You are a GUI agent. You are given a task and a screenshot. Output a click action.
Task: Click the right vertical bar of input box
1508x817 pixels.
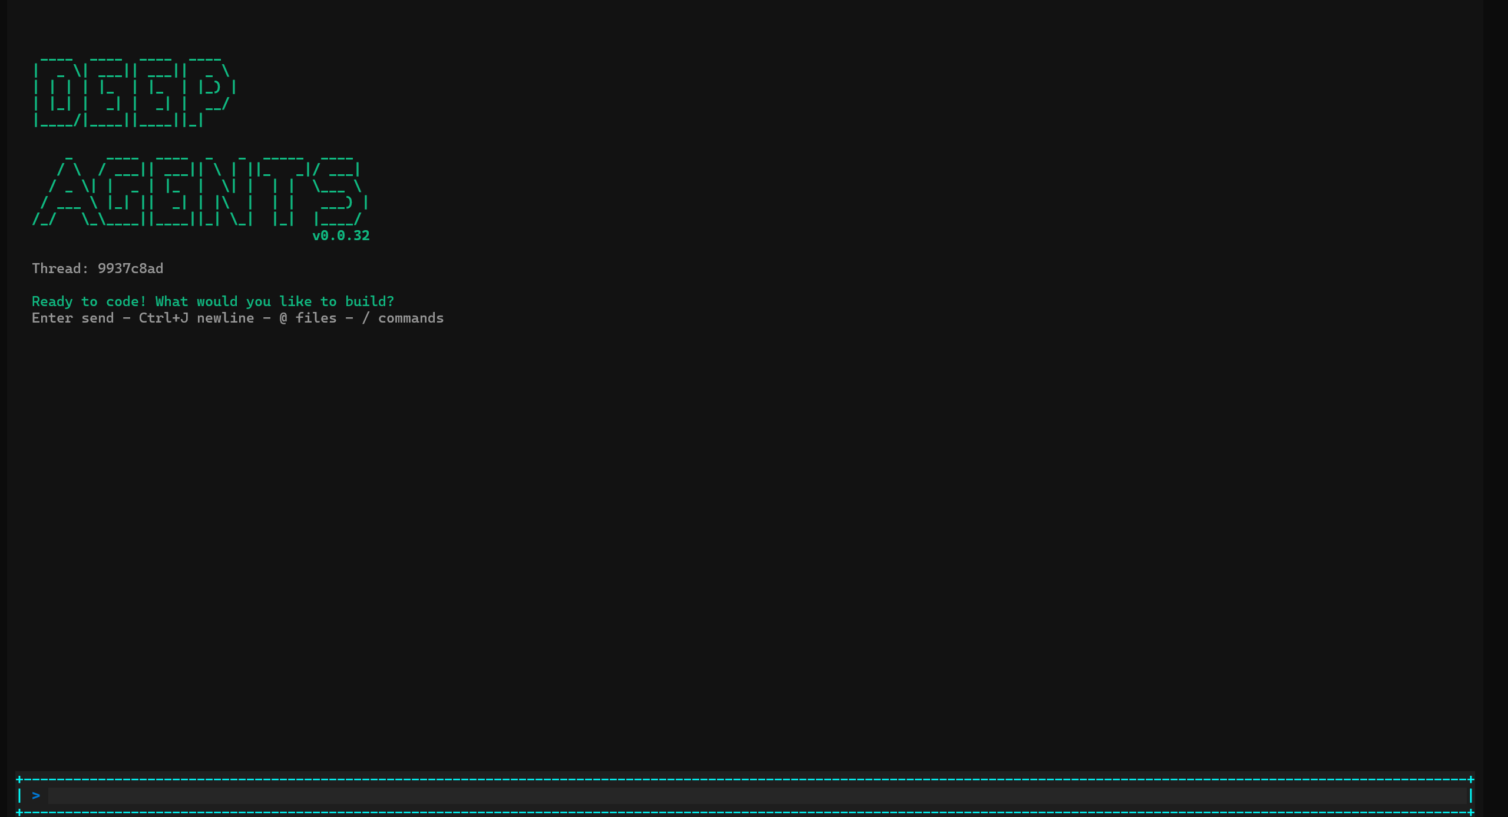[x=1470, y=796]
